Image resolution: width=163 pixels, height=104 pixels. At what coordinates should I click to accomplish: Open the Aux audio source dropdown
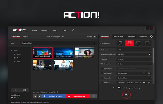[134, 78]
